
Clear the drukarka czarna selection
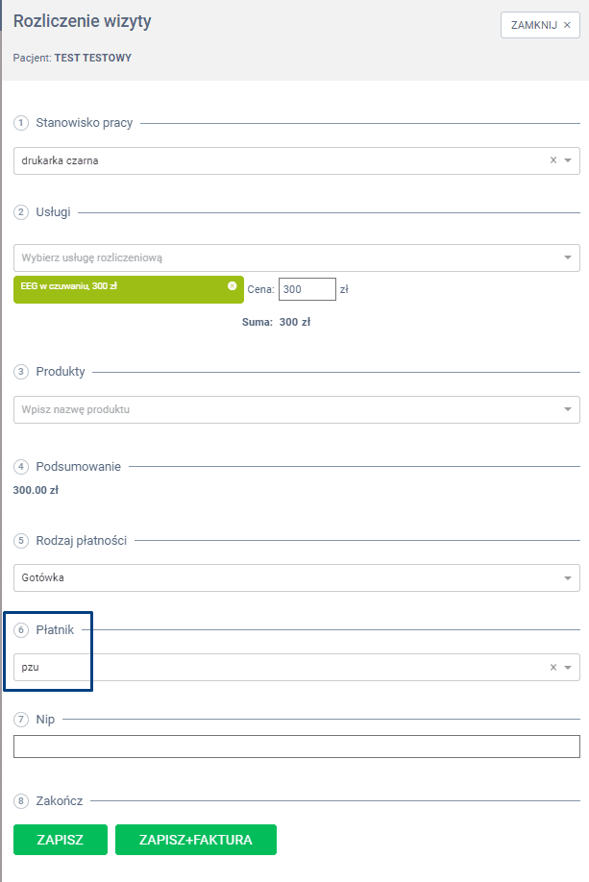[553, 160]
